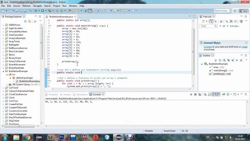
Task: Expand the AgeCalculator project
Action: (x=3, y=28)
